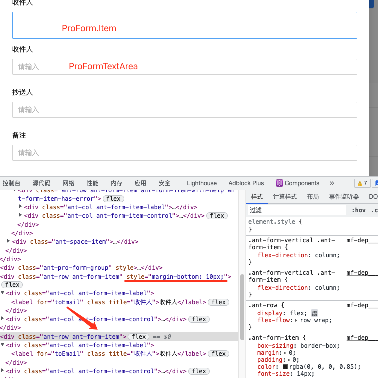Open the 布局 layout sub-tab
378x378 pixels.
point(313,197)
